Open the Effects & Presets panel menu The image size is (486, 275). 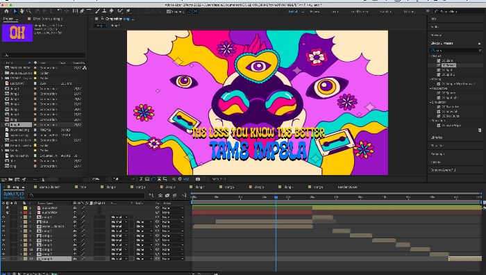[479, 44]
